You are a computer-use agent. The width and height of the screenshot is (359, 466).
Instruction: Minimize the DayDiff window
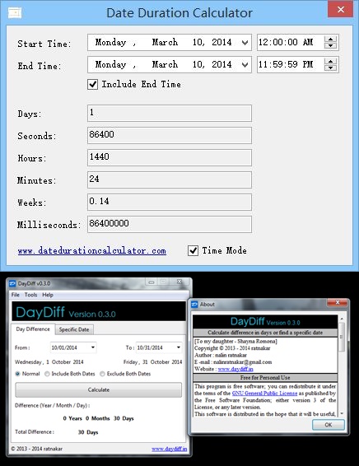(152, 282)
